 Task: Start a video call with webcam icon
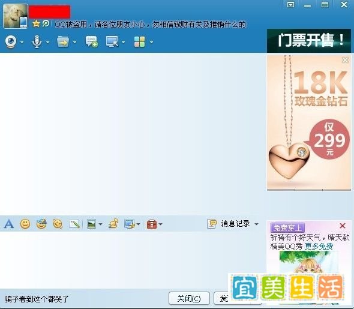(x=11, y=42)
